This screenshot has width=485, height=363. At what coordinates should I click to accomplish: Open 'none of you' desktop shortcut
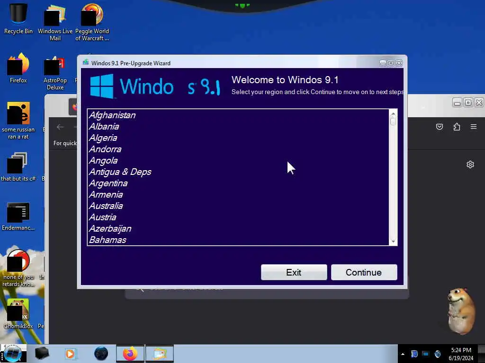click(x=18, y=268)
